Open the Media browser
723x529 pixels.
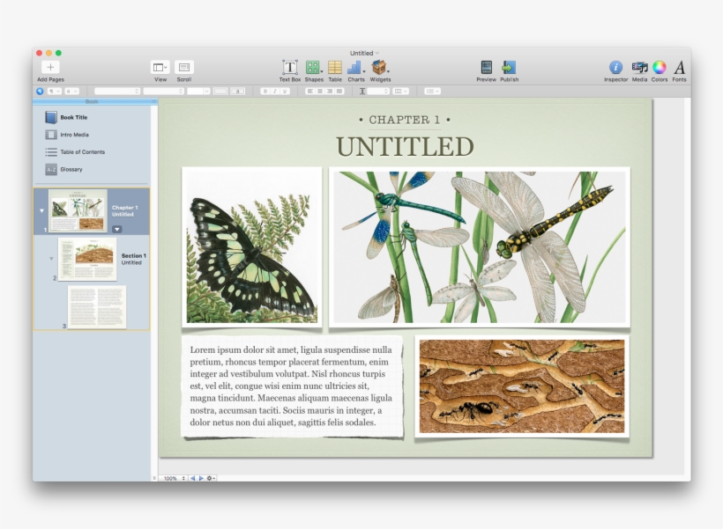click(x=637, y=66)
